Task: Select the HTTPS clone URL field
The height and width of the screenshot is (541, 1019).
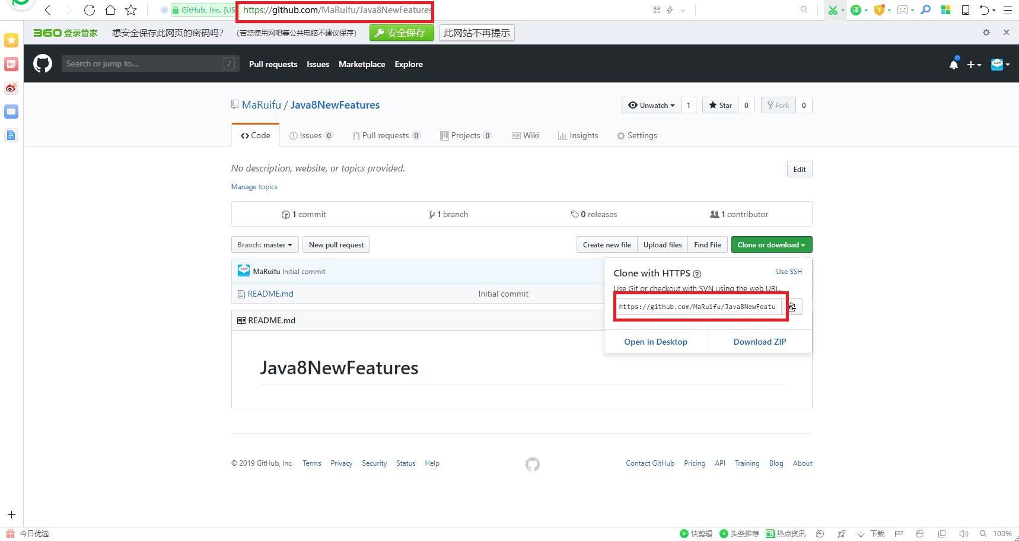Action: coord(698,307)
